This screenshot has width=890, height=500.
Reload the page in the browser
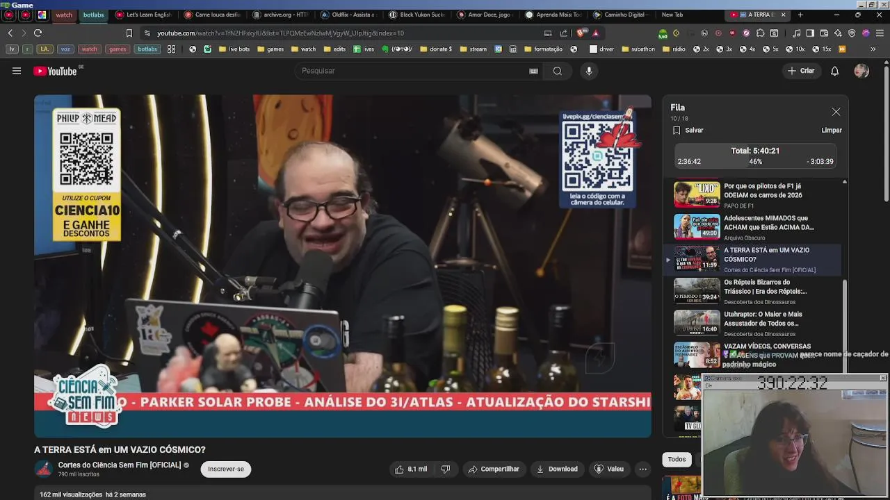pos(38,33)
